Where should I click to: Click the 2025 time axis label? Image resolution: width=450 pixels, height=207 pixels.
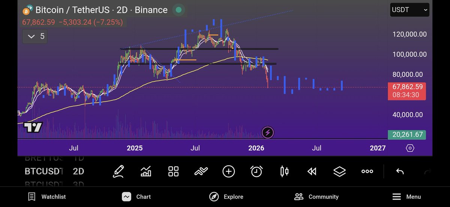click(x=135, y=148)
